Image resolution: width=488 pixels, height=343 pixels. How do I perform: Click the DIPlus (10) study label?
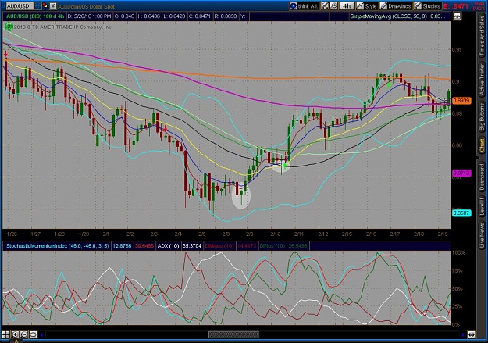click(272, 246)
